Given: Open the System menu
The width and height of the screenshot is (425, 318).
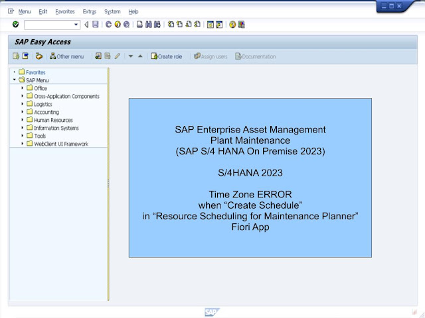Looking at the screenshot, I should 112,12.
